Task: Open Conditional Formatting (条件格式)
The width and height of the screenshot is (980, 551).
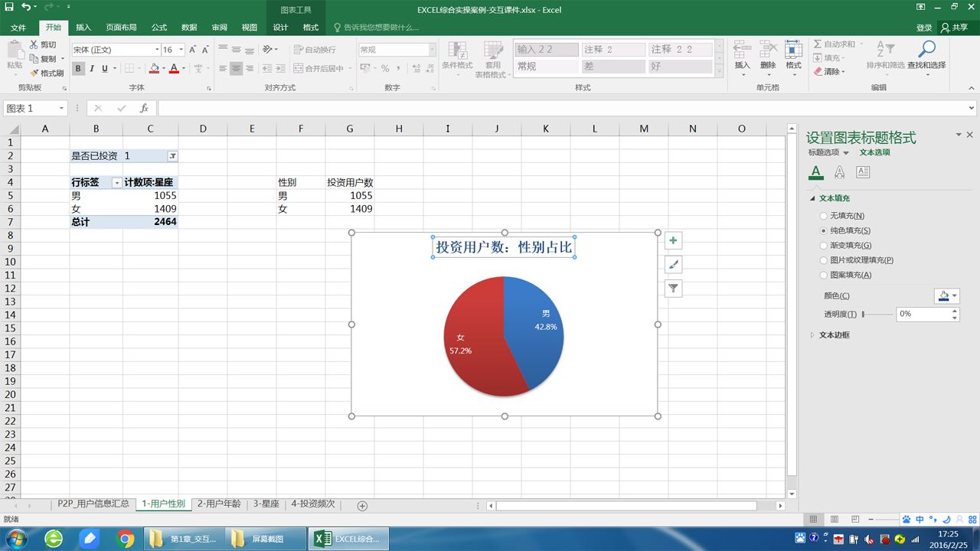Action: point(457,59)
